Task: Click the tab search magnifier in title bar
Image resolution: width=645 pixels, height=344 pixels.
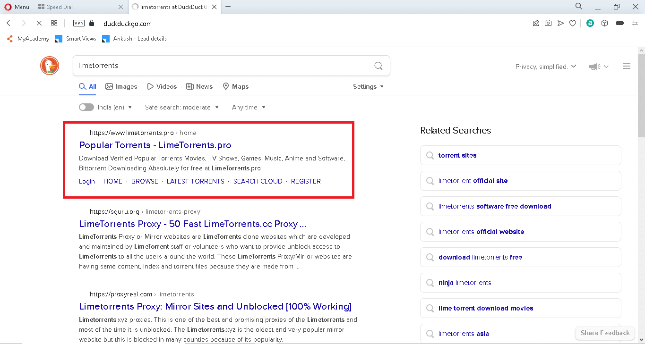Action: coord(579,7)
